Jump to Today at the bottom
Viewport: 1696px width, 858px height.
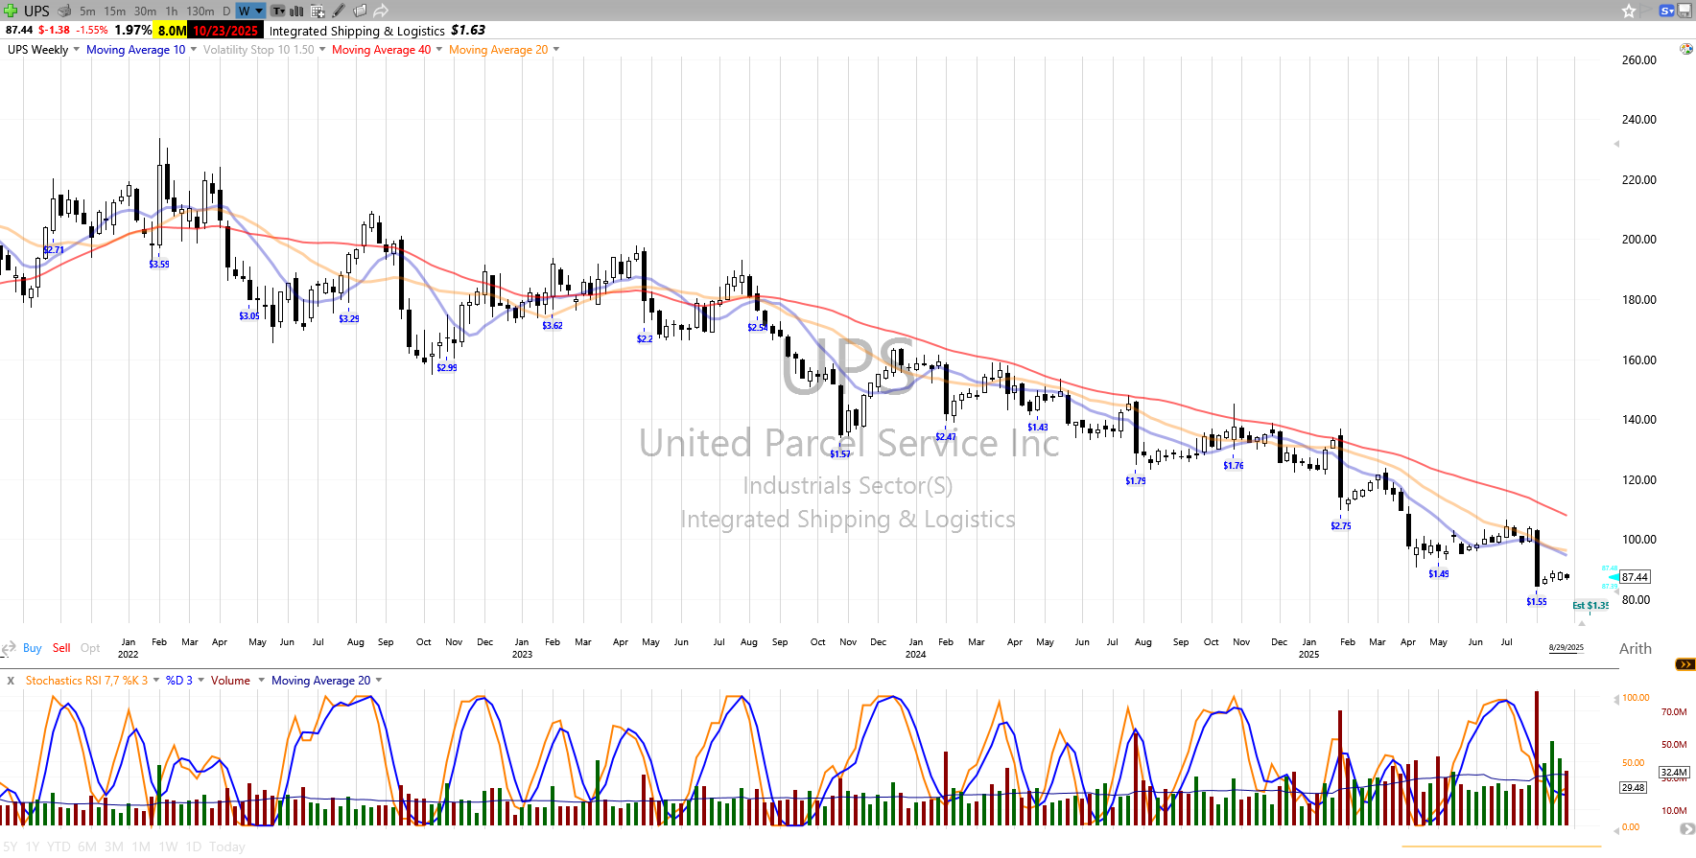coord(227,846)
